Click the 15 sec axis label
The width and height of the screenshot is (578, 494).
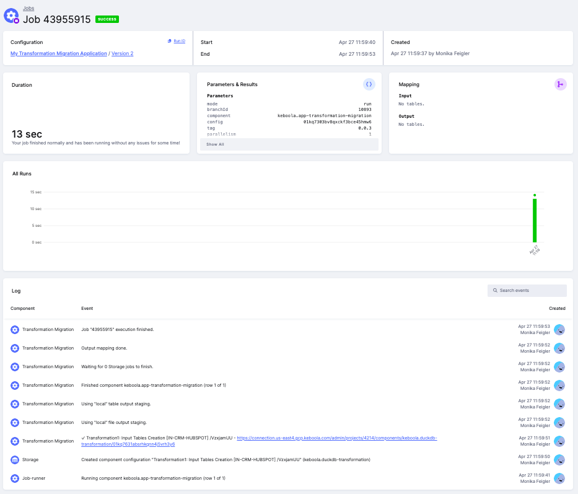[x=36, y=192]
